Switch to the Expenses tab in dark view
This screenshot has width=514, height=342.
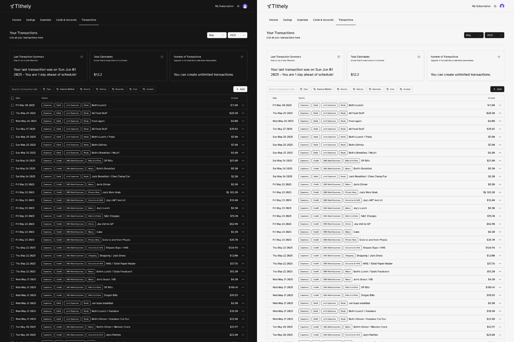click(45, 20)
